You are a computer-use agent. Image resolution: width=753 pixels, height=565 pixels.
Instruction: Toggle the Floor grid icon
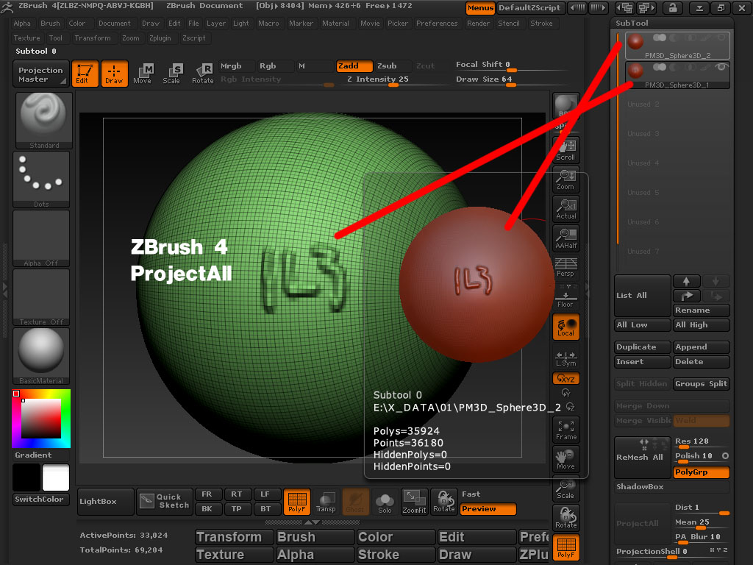click(565, 297)
